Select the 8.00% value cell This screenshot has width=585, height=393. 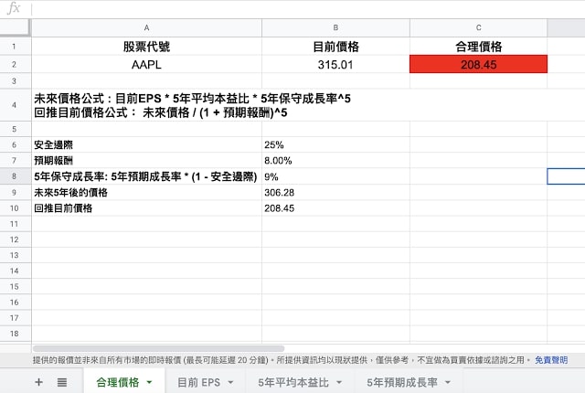coord(335,160)
